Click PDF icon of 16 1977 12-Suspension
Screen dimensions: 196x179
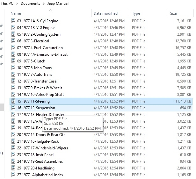[13, 108]
